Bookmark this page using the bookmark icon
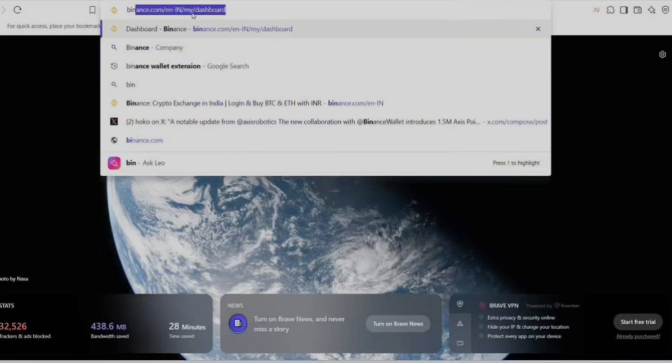 point(92,10)
